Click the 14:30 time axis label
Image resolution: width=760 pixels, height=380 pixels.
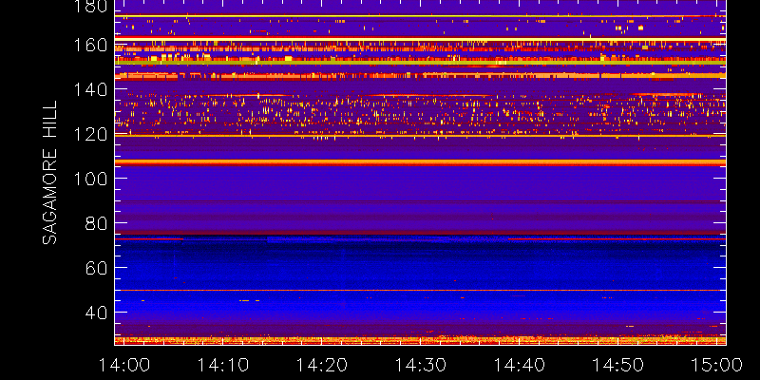click(420, 365)
